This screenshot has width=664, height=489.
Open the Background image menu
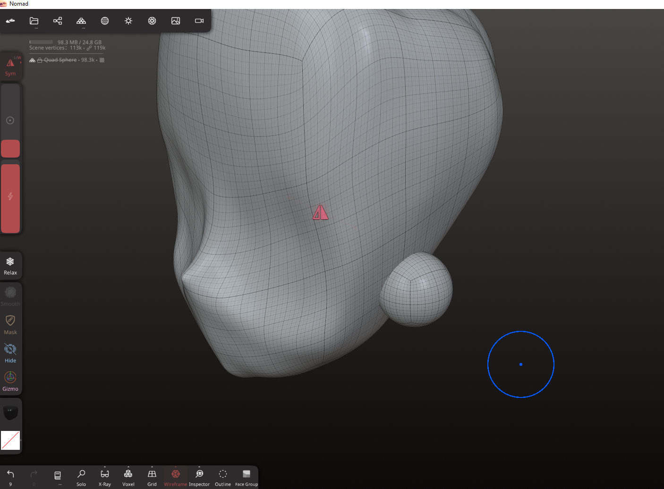pos(176,21)
